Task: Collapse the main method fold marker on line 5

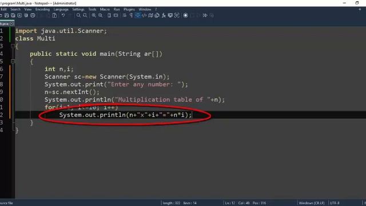Action: tap(13, 61)
